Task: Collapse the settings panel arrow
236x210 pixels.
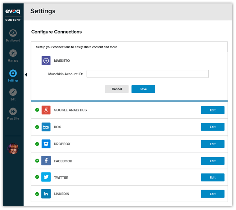Action: (26, 74)
